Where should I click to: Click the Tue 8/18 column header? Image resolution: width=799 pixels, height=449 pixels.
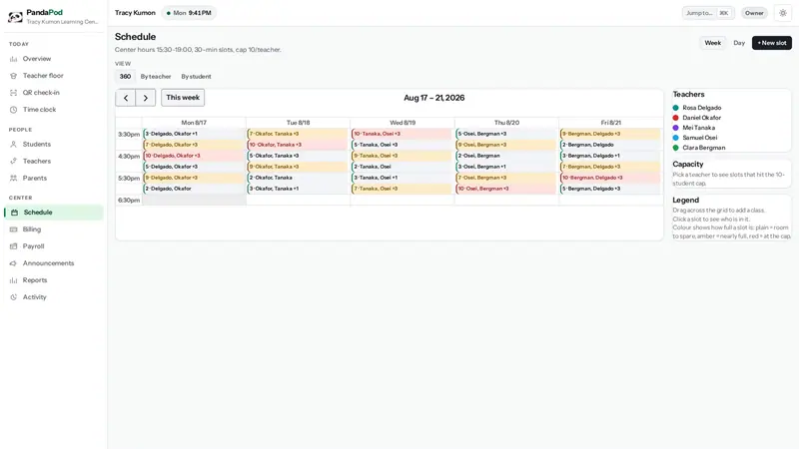pos(298,123)
